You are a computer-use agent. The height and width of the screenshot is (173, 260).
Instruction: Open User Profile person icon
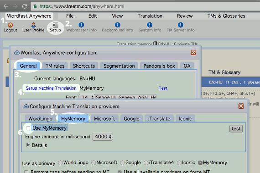[x=33, y=25]
